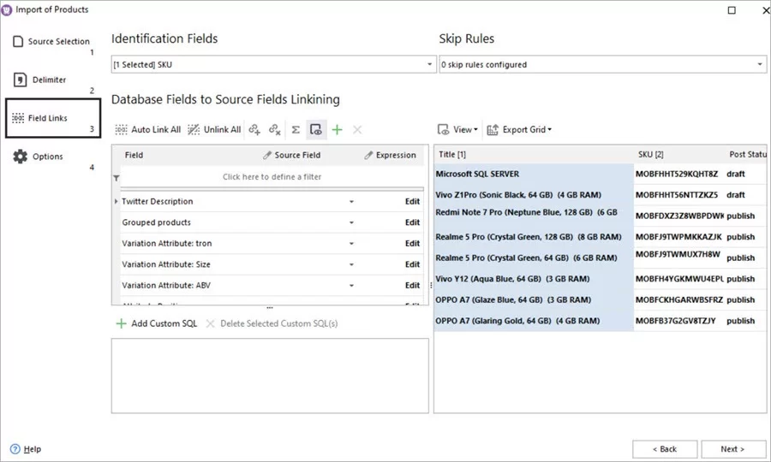Click the remove link chain icon
771x462 pixels.
pos(274,130)
